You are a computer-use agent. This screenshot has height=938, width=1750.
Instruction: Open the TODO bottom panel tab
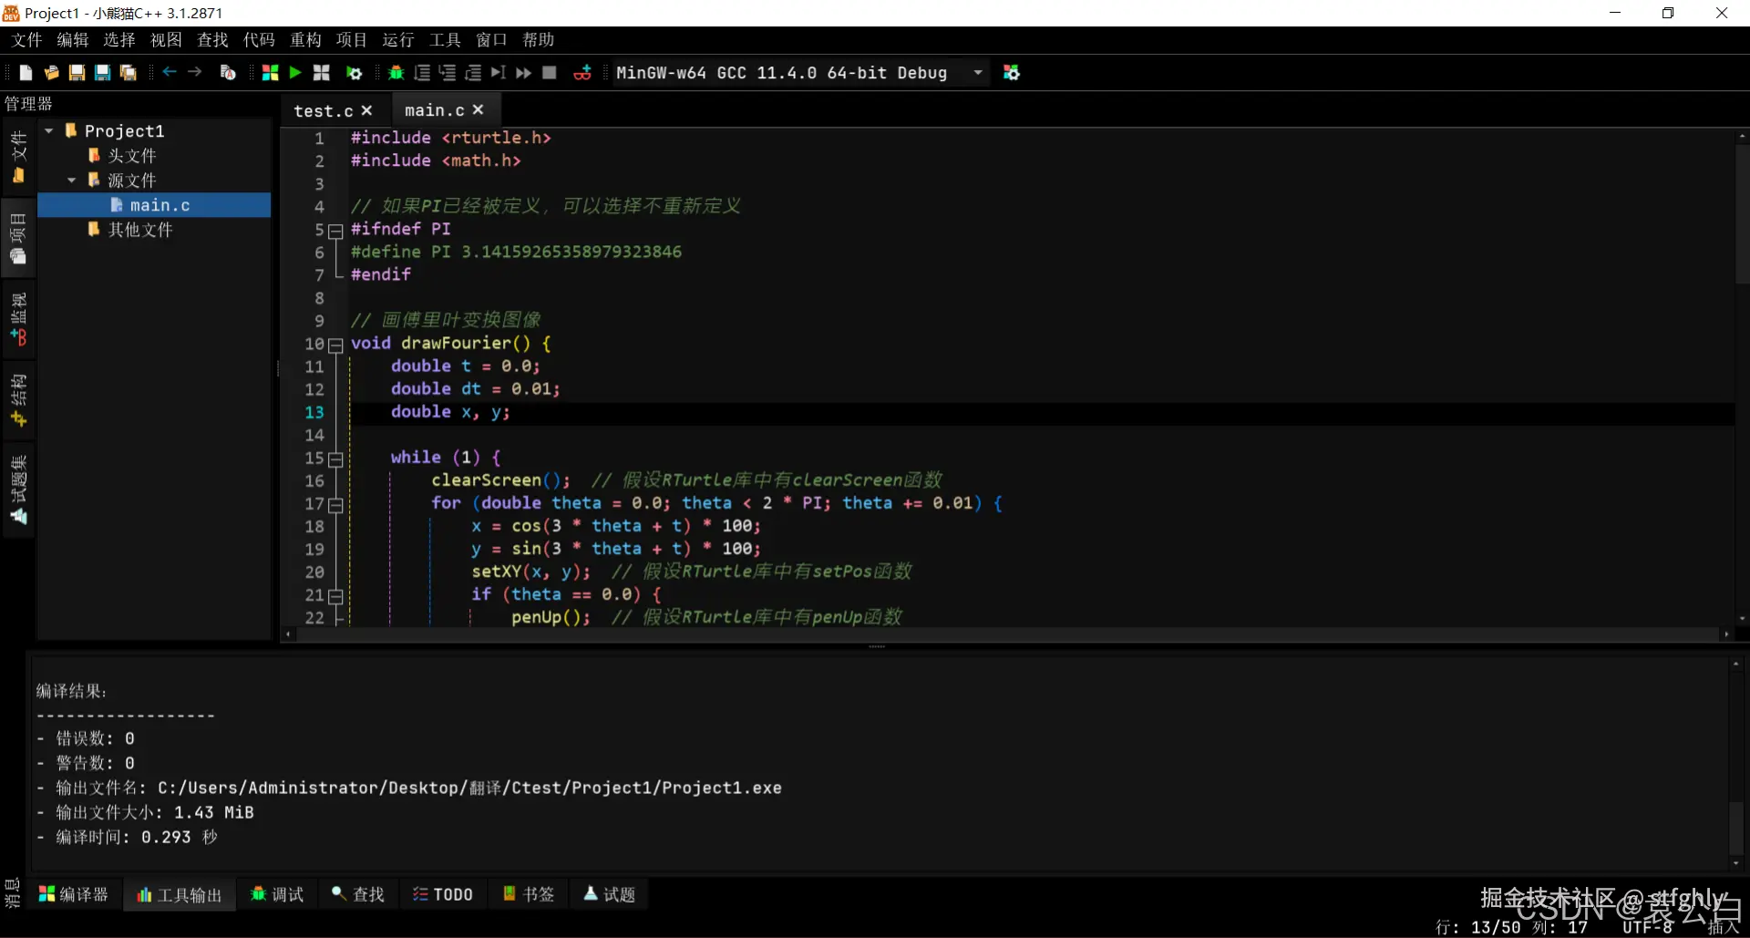click(x=443, y=894)
